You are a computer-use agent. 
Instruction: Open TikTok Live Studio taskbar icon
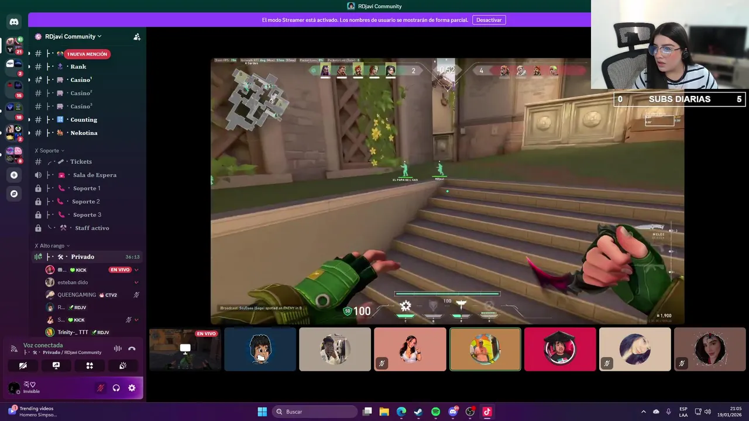pos(487,412)
